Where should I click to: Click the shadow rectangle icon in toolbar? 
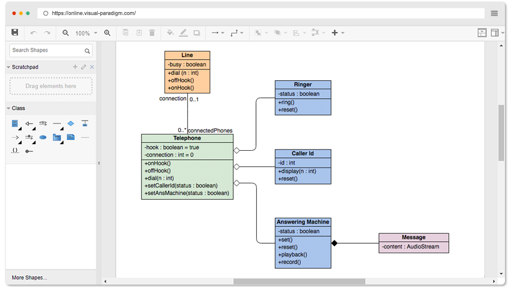[196, 33]
